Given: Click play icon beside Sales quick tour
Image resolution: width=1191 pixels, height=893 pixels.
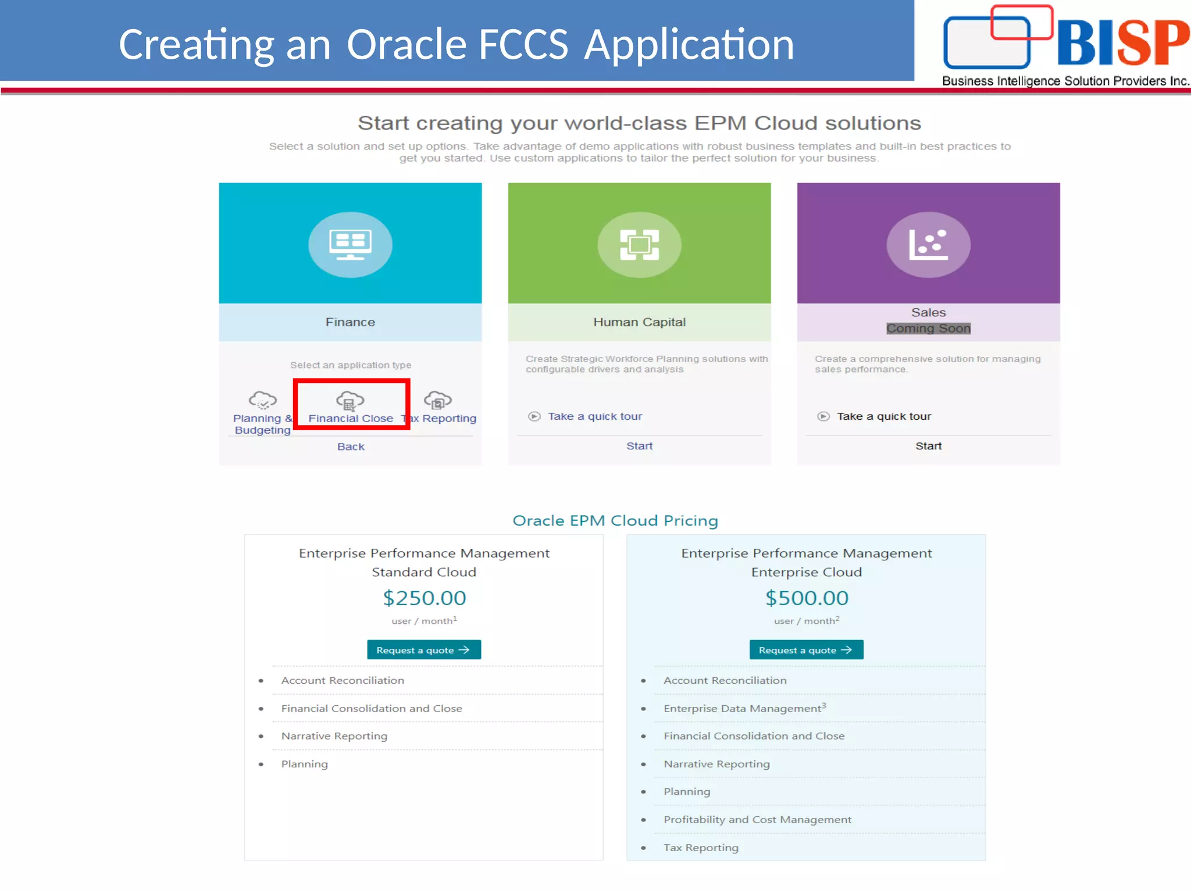Looking at the screenshot, I should (823, 416).
